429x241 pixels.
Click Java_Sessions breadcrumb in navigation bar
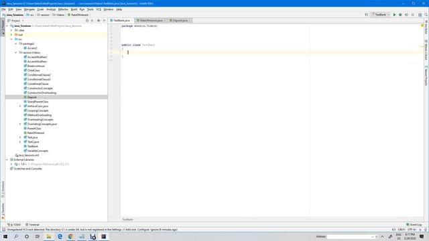(x=13, y=15)
